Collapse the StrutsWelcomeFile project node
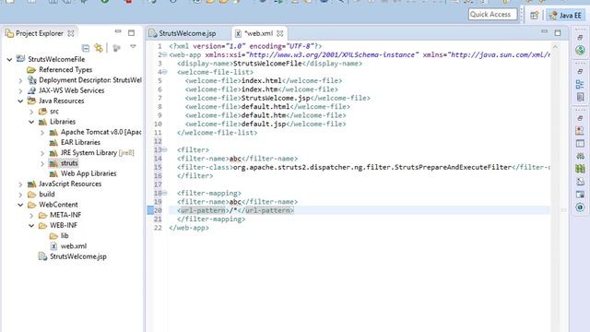The height and width of the screenshot is (332, 590). [9, 59]
